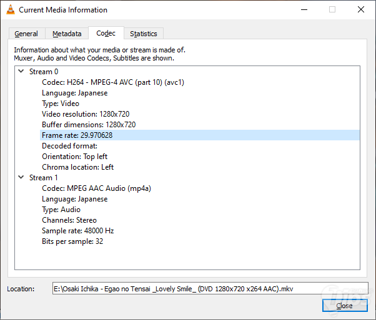Select the Type: Video row
The height and width of the screenshot is (320, 376).
click(200, 104)
